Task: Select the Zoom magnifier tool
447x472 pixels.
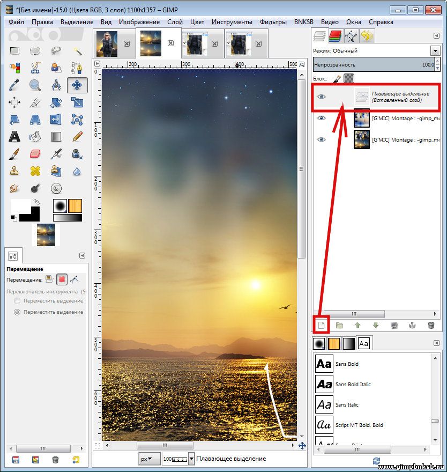Action: [x=35, y=85]
